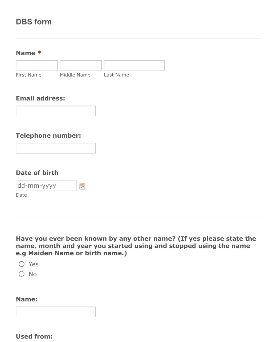This screenshot has height=342, width=278.
Task: Click the First Name caption under the field
Action: tap(28, 75)
